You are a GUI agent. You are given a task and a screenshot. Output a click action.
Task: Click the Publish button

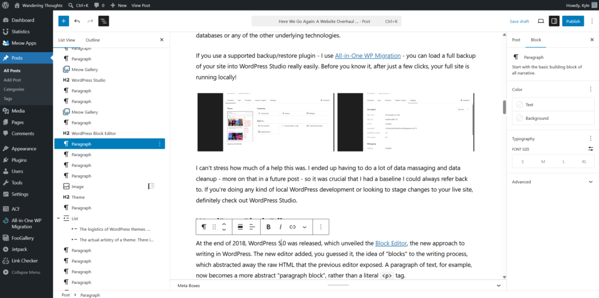click(573, 22)
